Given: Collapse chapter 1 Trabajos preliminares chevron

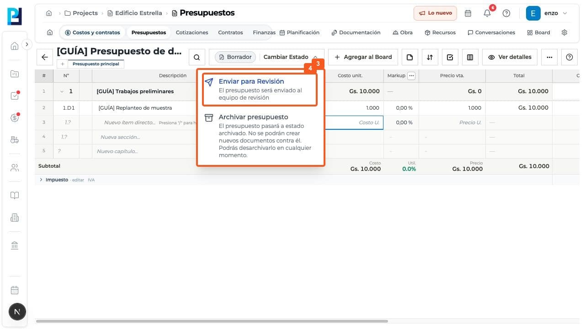Looking at the screenshot, I should pos(62,91).
